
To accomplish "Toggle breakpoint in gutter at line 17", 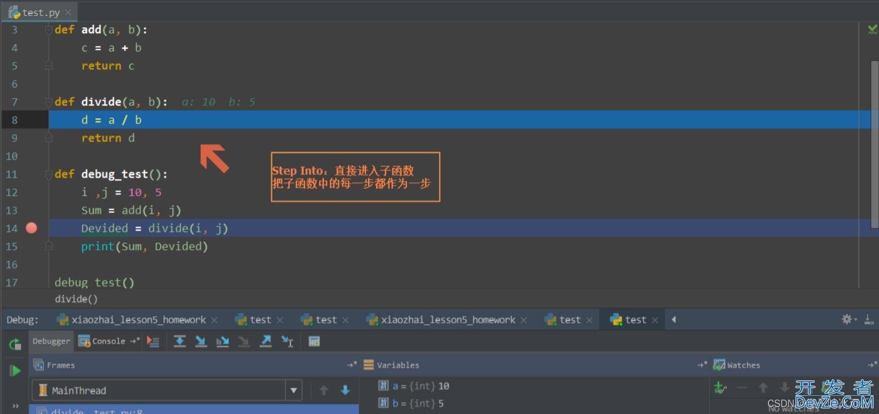I will pos(32,282).
